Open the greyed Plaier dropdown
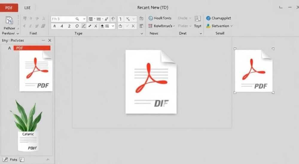This screenshot has width=299, height=164. pyautogui.click(x=184, y=26)
